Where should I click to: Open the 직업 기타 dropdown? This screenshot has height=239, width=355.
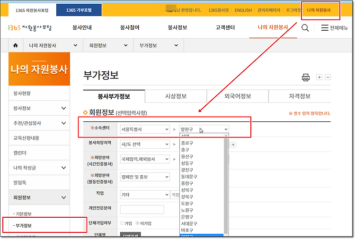[x=145, y=195]
